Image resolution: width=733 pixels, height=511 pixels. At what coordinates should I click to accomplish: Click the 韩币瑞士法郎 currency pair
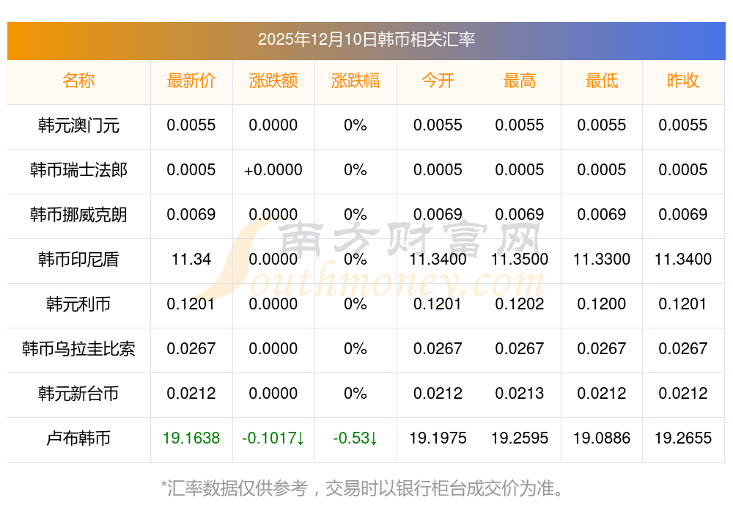(78, 170)
